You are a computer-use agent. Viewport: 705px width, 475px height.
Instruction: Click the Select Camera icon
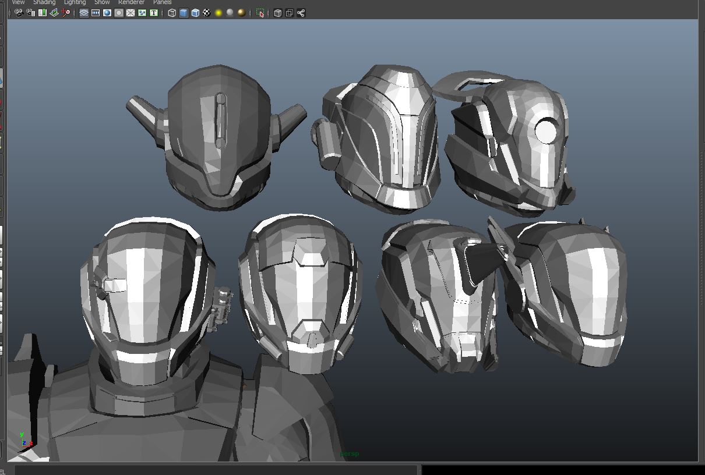[19, 13]
